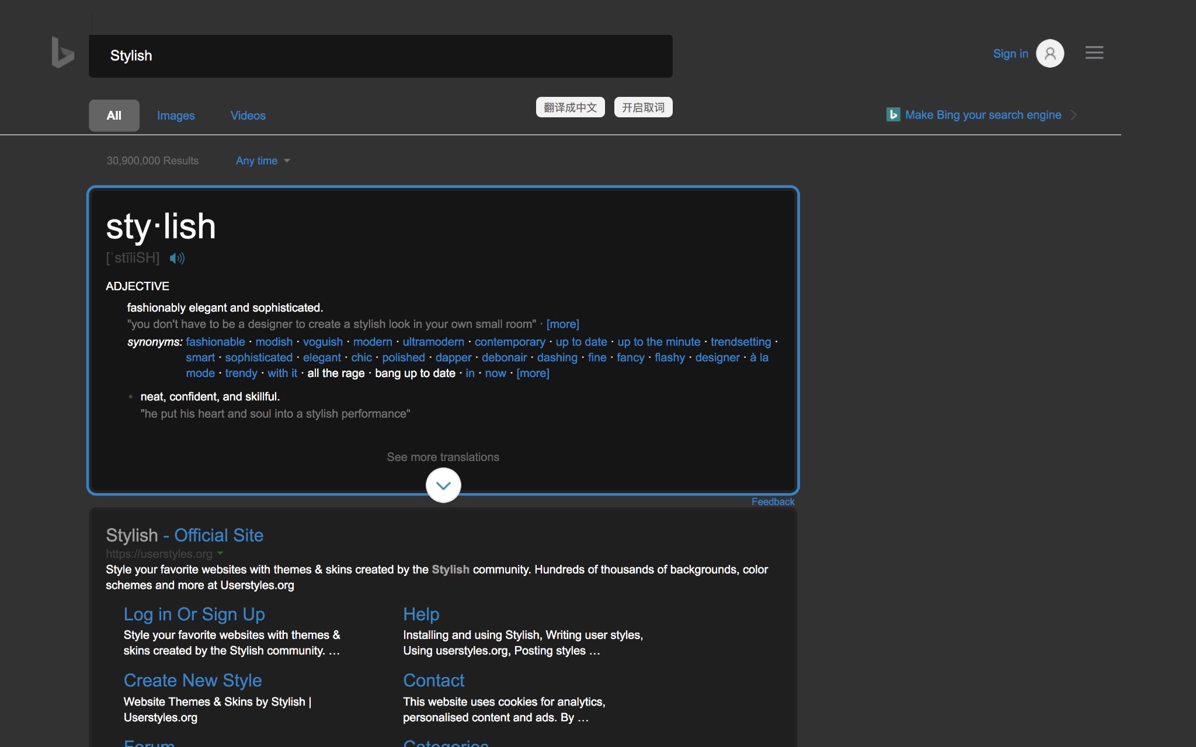Click inside the search box containing Stylish
The height and width of the screenshot is (747, 1196).
point(380,55)
